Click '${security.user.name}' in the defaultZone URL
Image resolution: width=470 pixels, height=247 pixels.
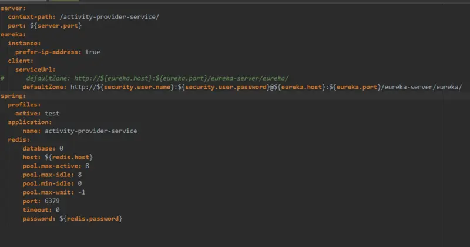point(135,88)
